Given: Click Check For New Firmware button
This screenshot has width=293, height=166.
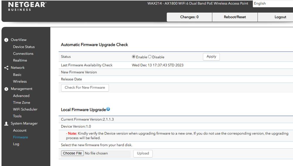Looking at the screenshot, I should click(85, 88).
